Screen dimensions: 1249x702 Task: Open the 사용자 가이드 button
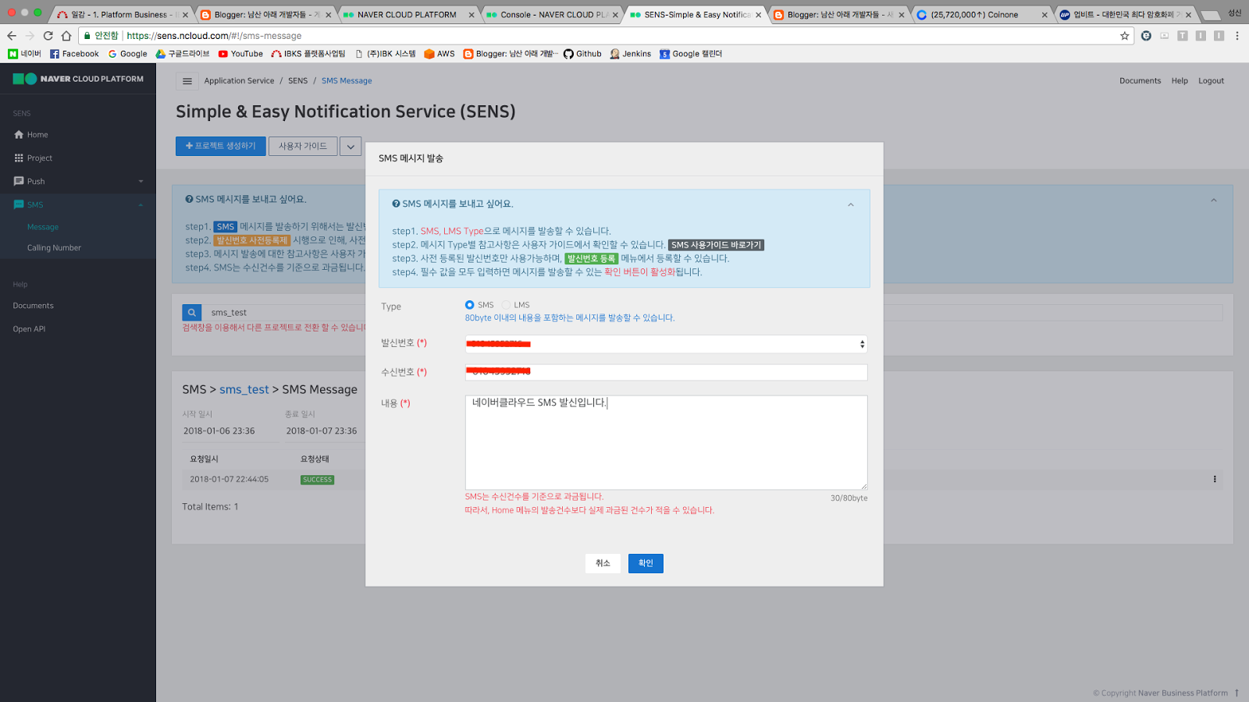(x=303, y=146)
